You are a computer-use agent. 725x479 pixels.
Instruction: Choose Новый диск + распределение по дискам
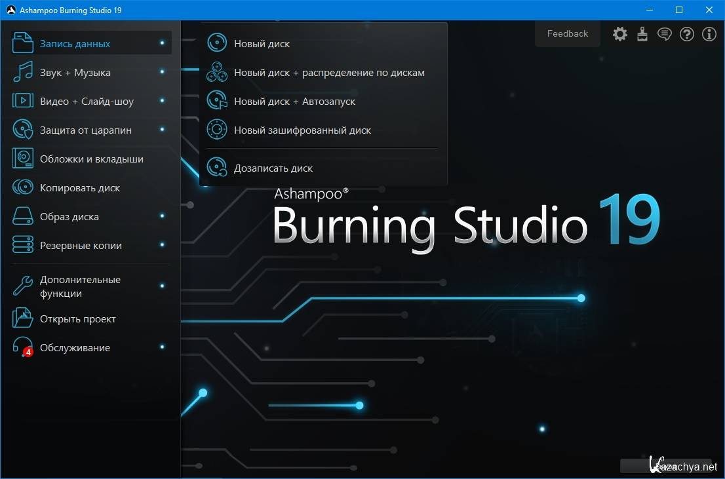(329, 73)
